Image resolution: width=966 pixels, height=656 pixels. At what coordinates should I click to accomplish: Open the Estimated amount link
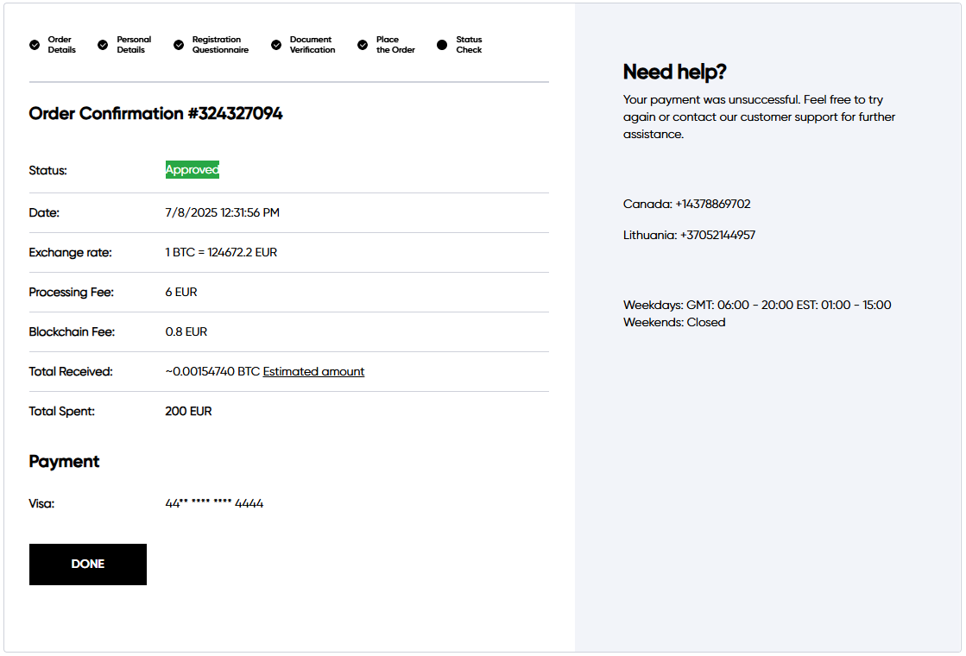pyautogui.click(x=313, y=372)
